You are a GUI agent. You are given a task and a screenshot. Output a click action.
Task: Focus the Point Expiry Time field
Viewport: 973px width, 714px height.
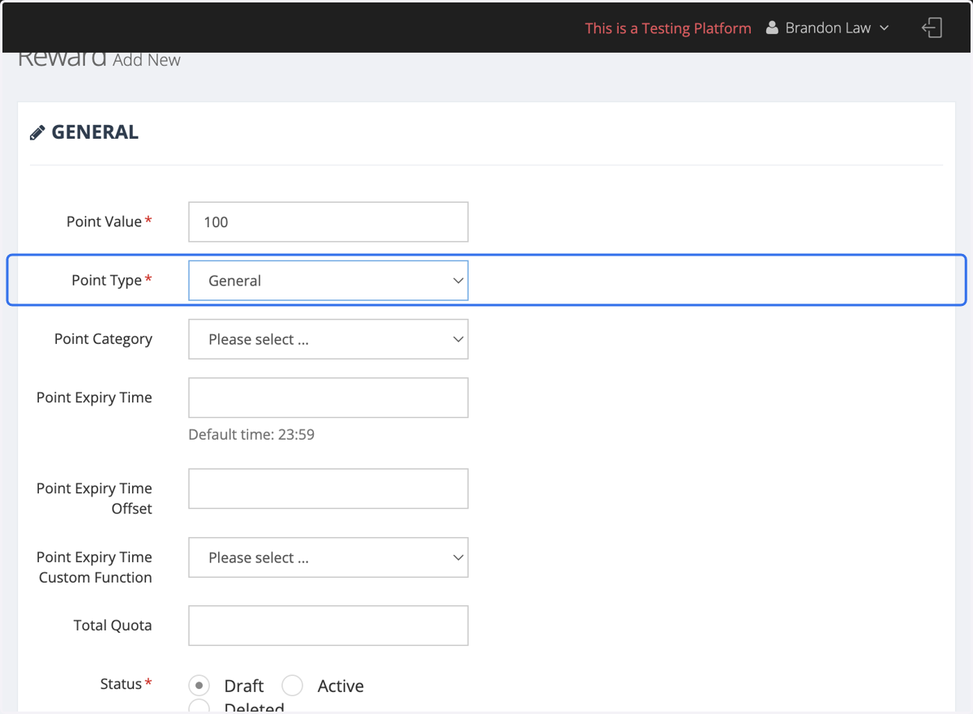click(328, 398)
